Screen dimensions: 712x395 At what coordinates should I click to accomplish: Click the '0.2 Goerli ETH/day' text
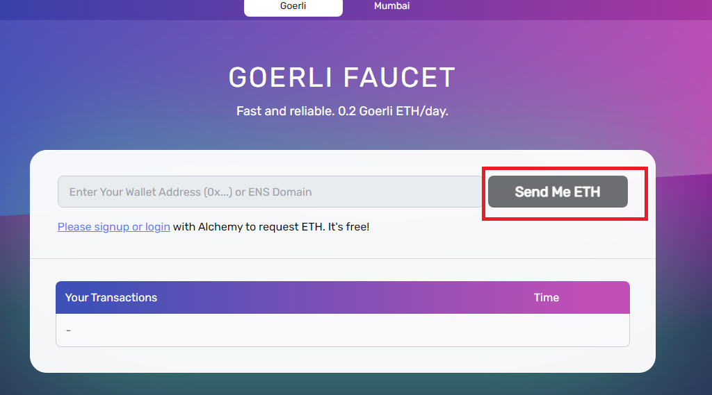pos(394,111)
